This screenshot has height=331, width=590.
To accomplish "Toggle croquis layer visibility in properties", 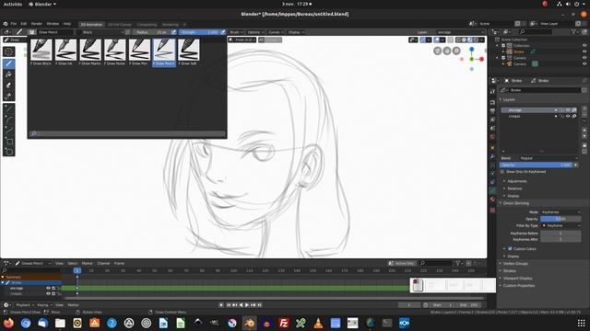I will click(x=568, y=117).
